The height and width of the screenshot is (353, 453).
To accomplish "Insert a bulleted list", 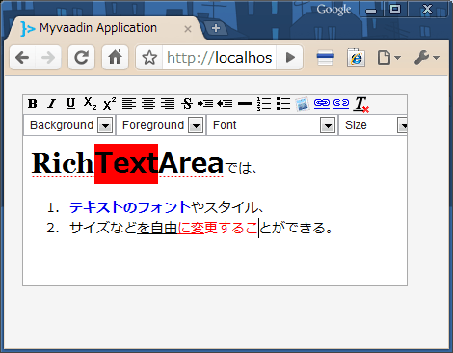I will pos(283,104).
